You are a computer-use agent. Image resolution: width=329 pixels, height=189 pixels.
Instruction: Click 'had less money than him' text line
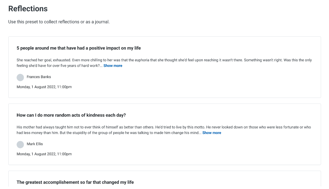pyautogui.click(x=109, y=133)
